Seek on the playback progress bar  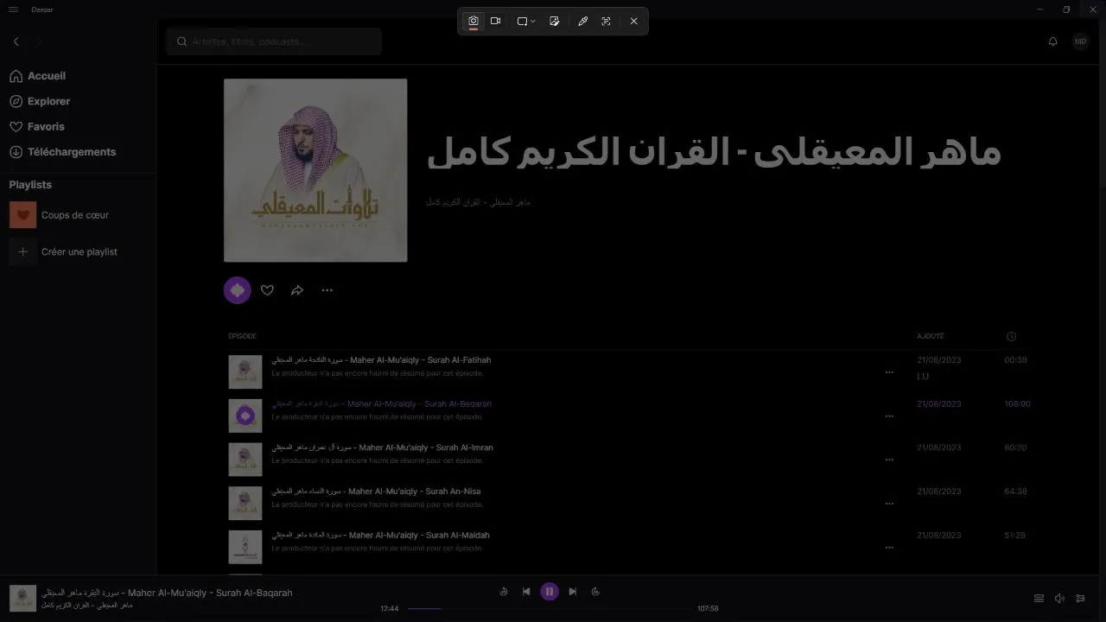[548, 609]
